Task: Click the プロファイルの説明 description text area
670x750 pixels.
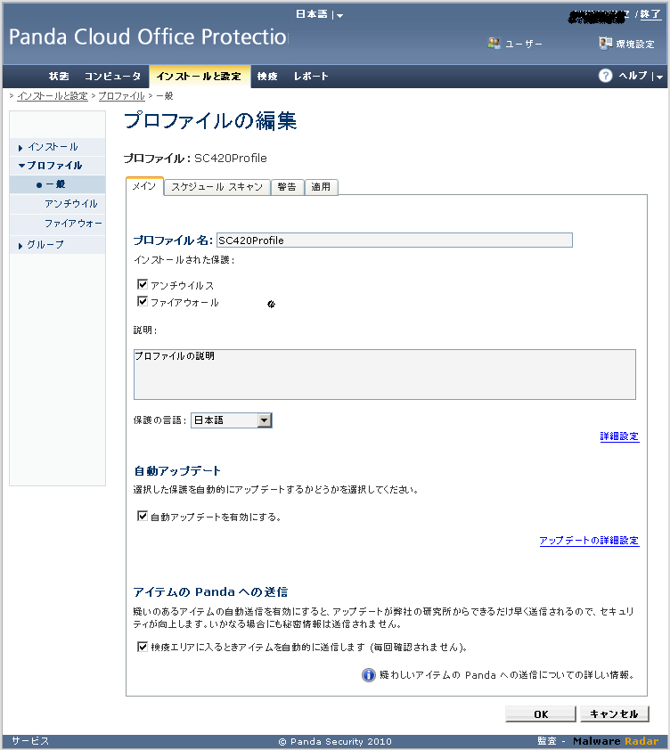Action: 385,374
